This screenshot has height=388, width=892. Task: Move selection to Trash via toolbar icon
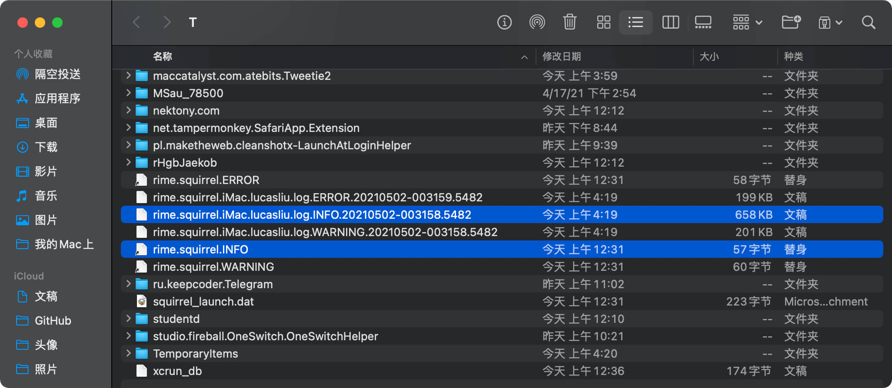[x=569, y=22]
